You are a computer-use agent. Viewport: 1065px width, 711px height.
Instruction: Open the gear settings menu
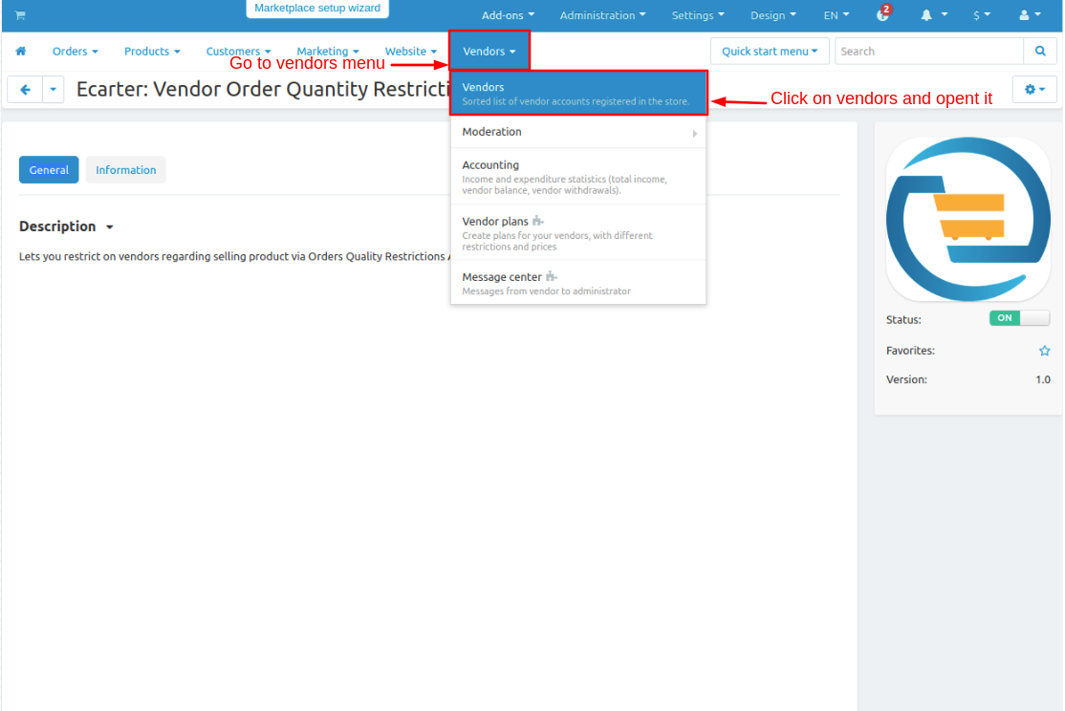pos(1034,90)
